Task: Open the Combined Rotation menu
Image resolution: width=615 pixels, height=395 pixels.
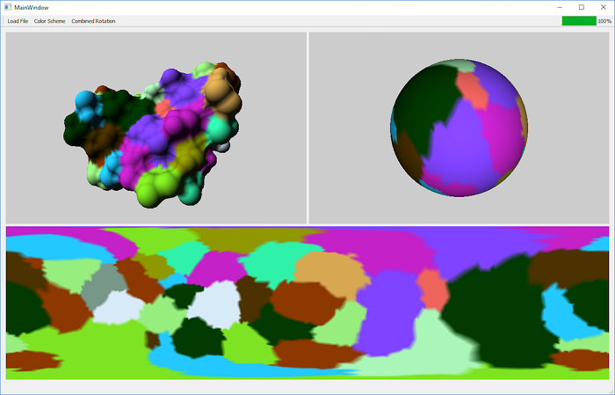Action: click(x=93, y=21)
